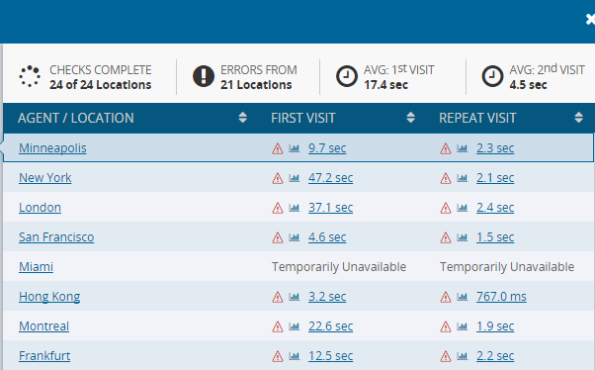Click San Francisco repeat visit warning icon
Image resolution: width=595 pixels, height=370 pixels.
446,237
